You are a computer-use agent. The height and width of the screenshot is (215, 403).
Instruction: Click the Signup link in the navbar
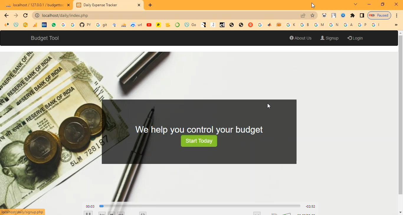329,38
